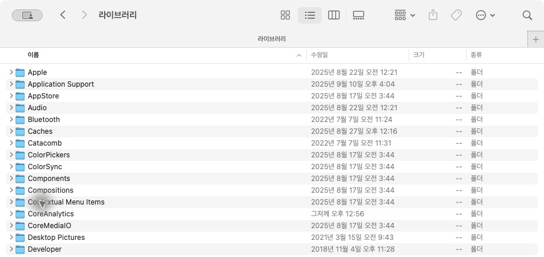Click the CoreAnalytics folder icon
This screenshot has height=257, width=544.
click(20, 214)
